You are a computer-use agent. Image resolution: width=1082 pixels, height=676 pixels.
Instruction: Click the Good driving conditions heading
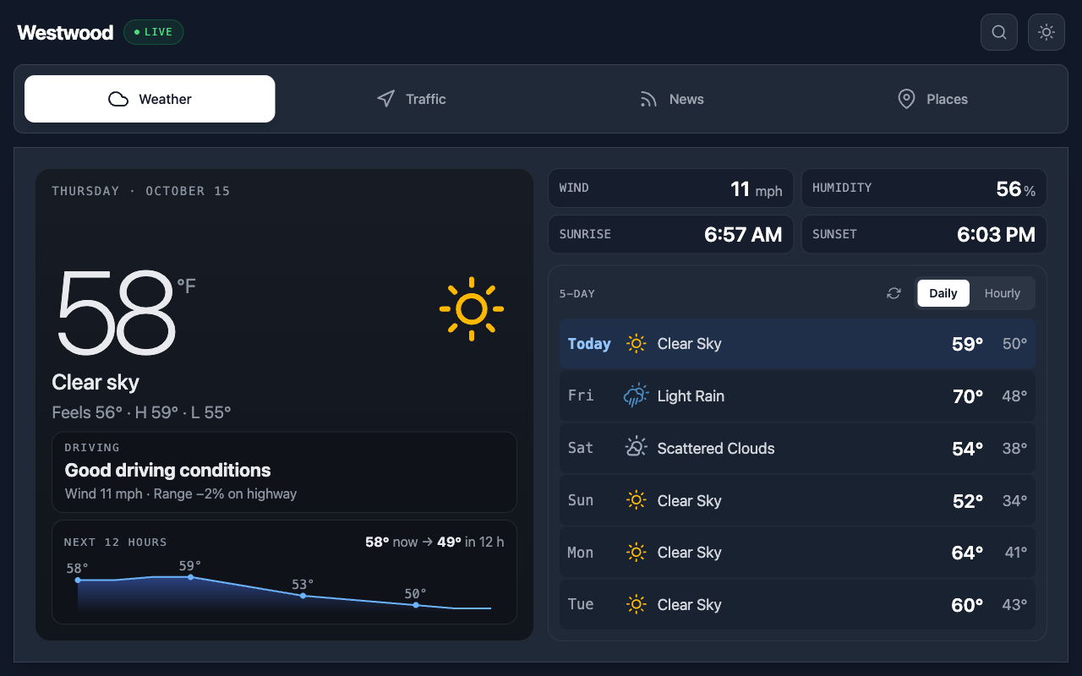[x=168, y=470]
